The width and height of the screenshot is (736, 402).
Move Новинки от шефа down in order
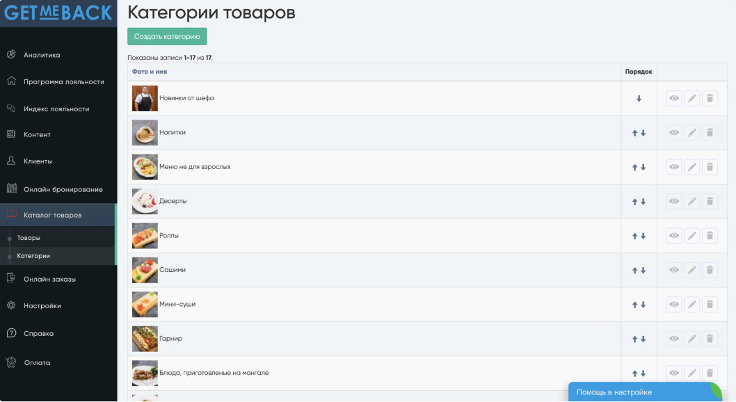point(639,99)
